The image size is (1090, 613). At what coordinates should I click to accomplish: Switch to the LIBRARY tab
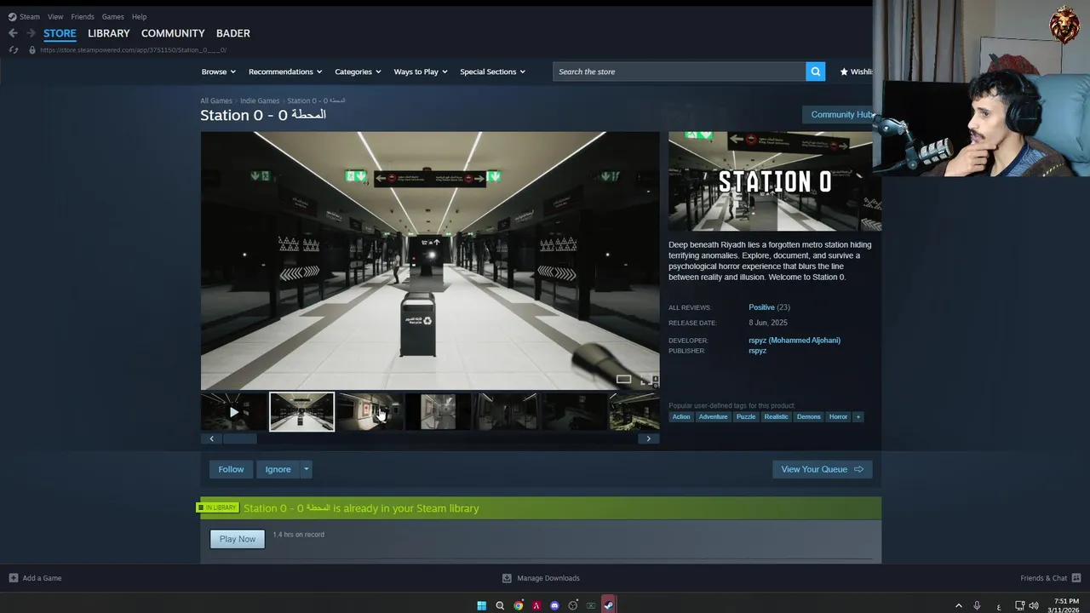(x=109, y=33)
